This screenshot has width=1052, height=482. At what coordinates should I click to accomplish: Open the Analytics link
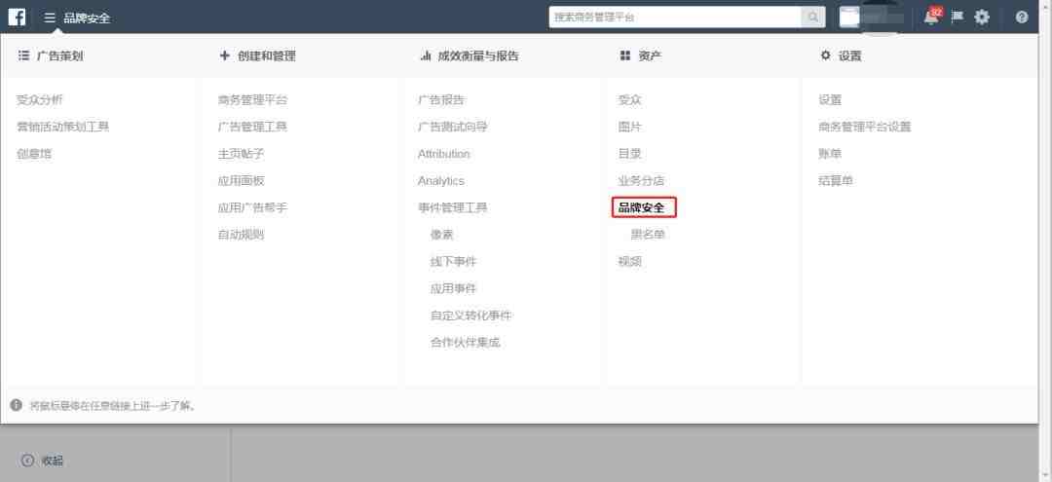pos(440,181)
